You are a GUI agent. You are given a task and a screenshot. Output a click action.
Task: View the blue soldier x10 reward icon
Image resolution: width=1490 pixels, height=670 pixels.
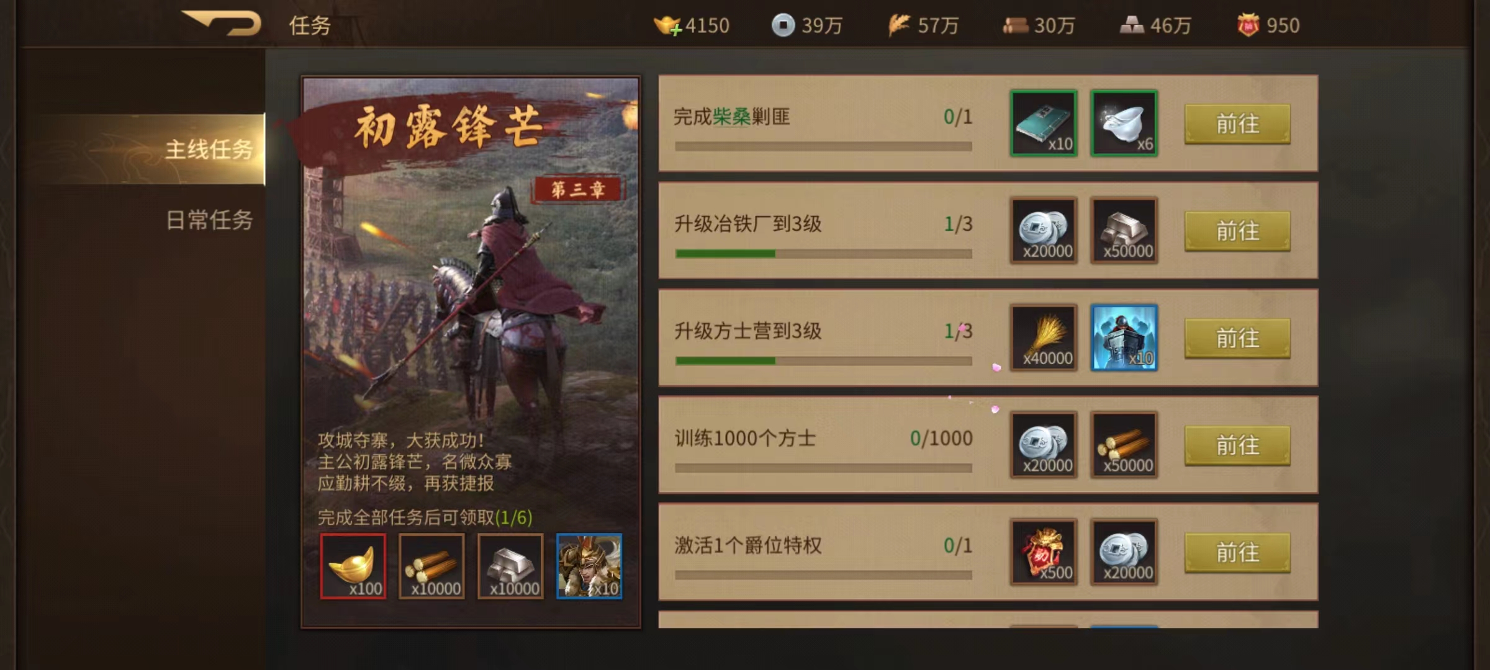pos(1124,337)
